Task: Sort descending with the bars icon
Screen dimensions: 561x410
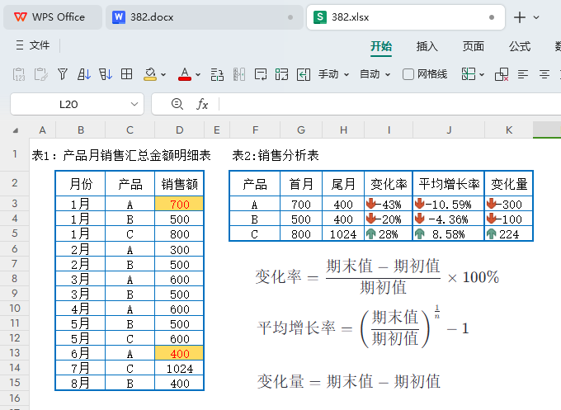Action: pyautogui.click(x=106, y=74)
